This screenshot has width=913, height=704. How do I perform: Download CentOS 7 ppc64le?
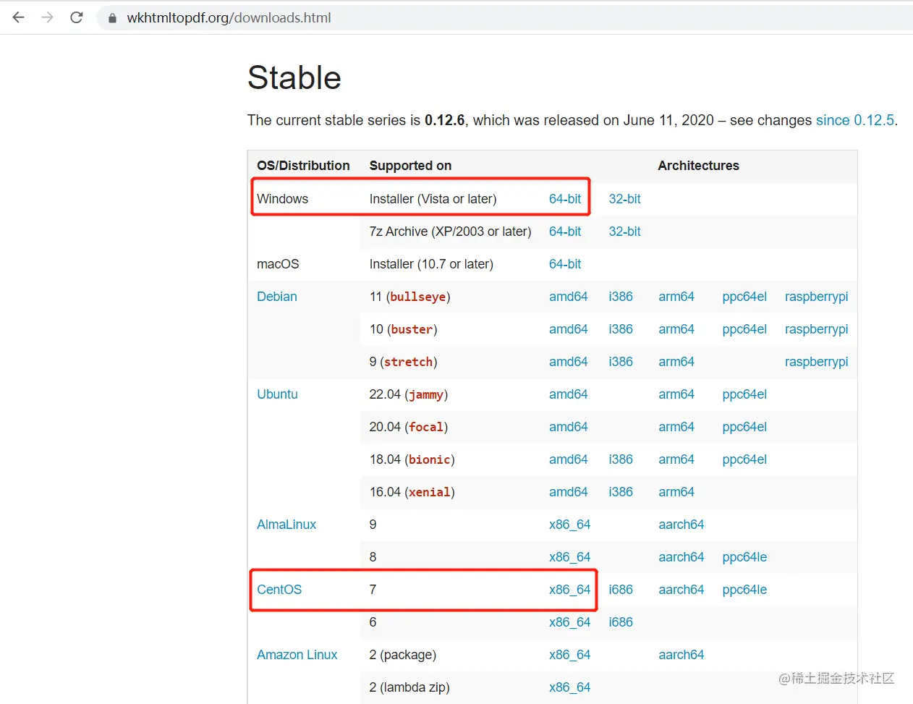744,590
